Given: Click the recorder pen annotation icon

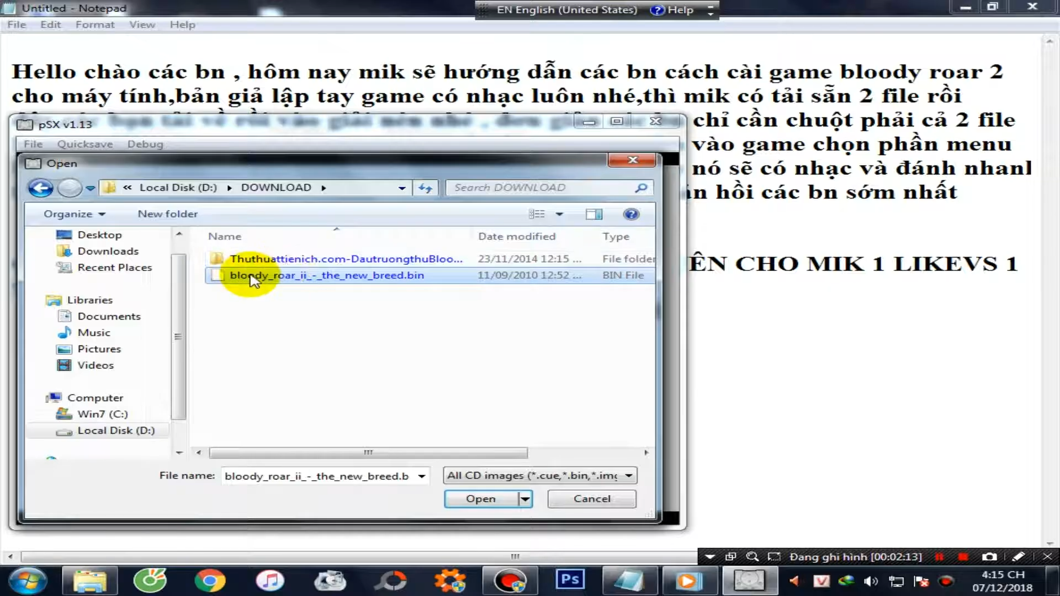Looking at the screenshot, I should (x=1019, y=557).
